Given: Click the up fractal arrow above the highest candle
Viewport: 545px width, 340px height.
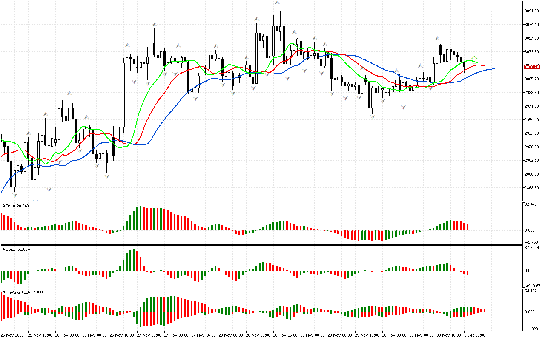Looking at the screenshot, I should pyautogui.click(x=277, y=3).
